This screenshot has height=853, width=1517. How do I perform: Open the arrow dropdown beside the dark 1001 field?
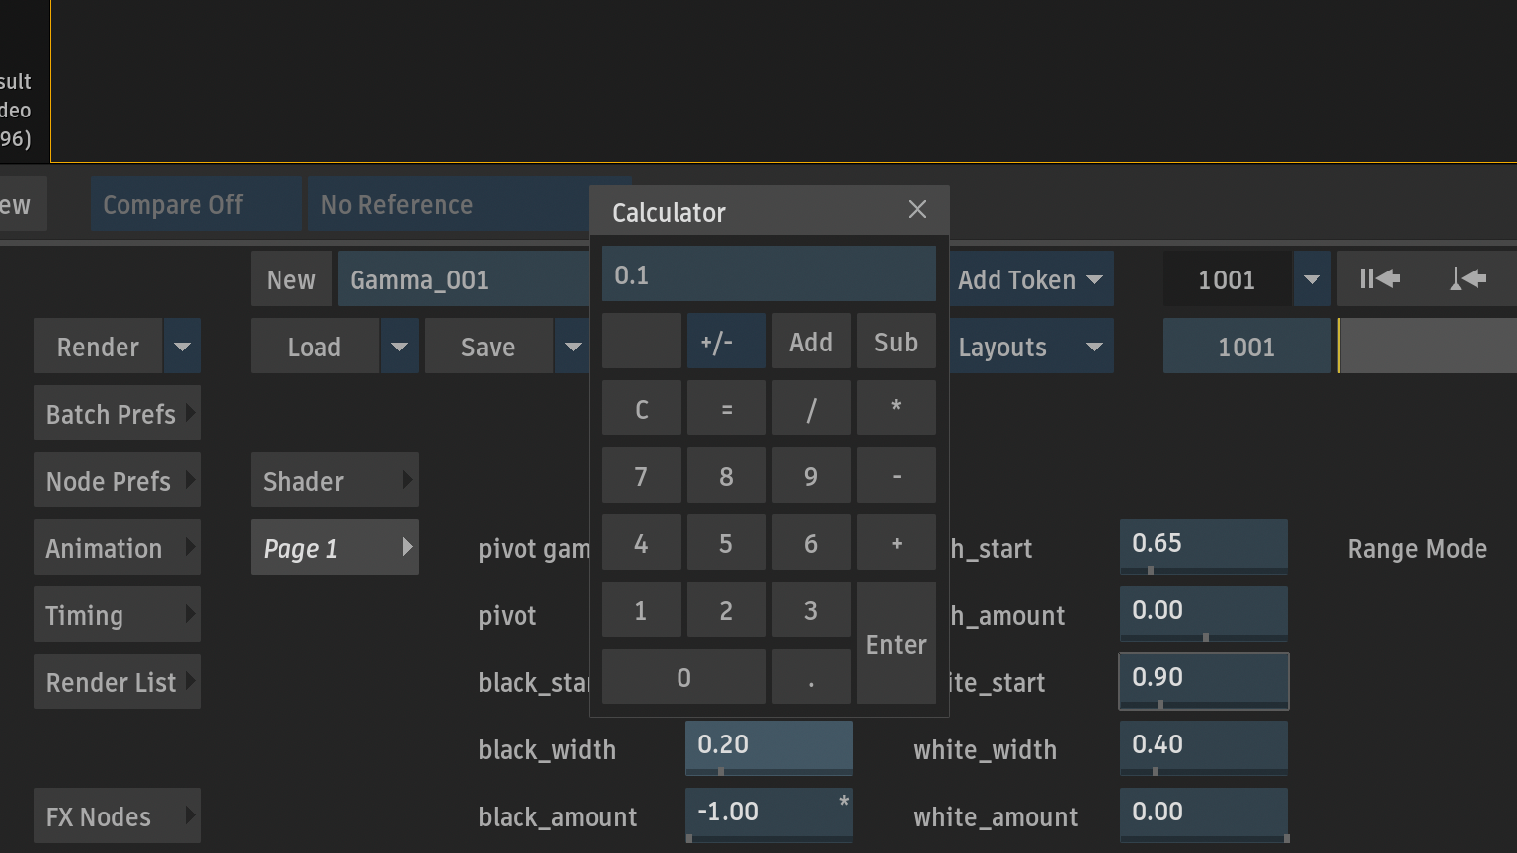pyautogui.click(x=1312, y=279)
